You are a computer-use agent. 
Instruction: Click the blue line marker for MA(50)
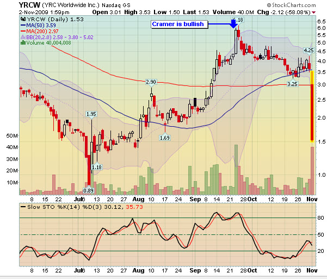pyautogui.click(x=23, y=26)
